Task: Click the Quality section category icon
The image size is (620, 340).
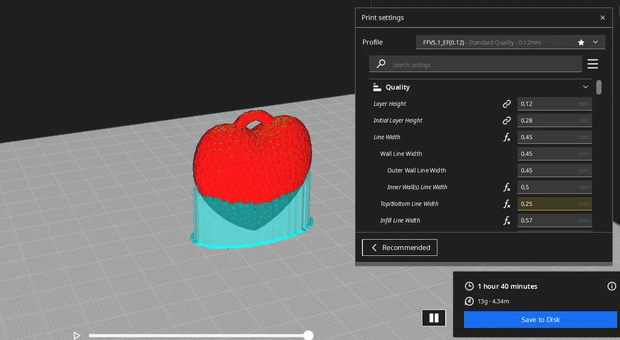Action: pos(377,86)
